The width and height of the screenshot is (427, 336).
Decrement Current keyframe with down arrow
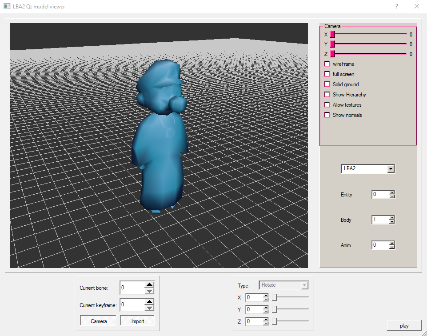149,308
